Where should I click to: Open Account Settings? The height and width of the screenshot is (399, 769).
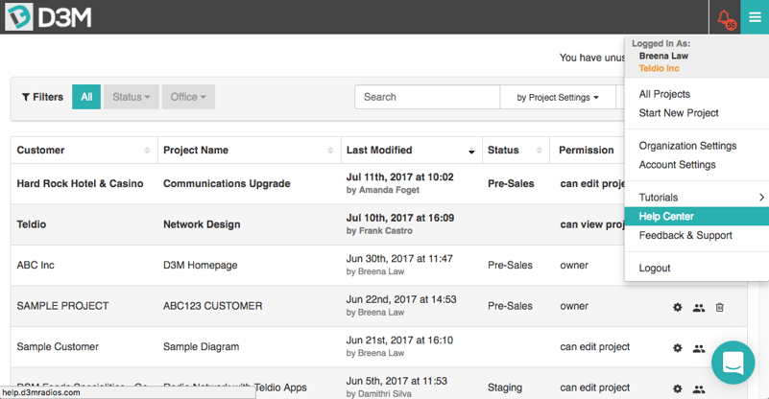coord(677,165)
